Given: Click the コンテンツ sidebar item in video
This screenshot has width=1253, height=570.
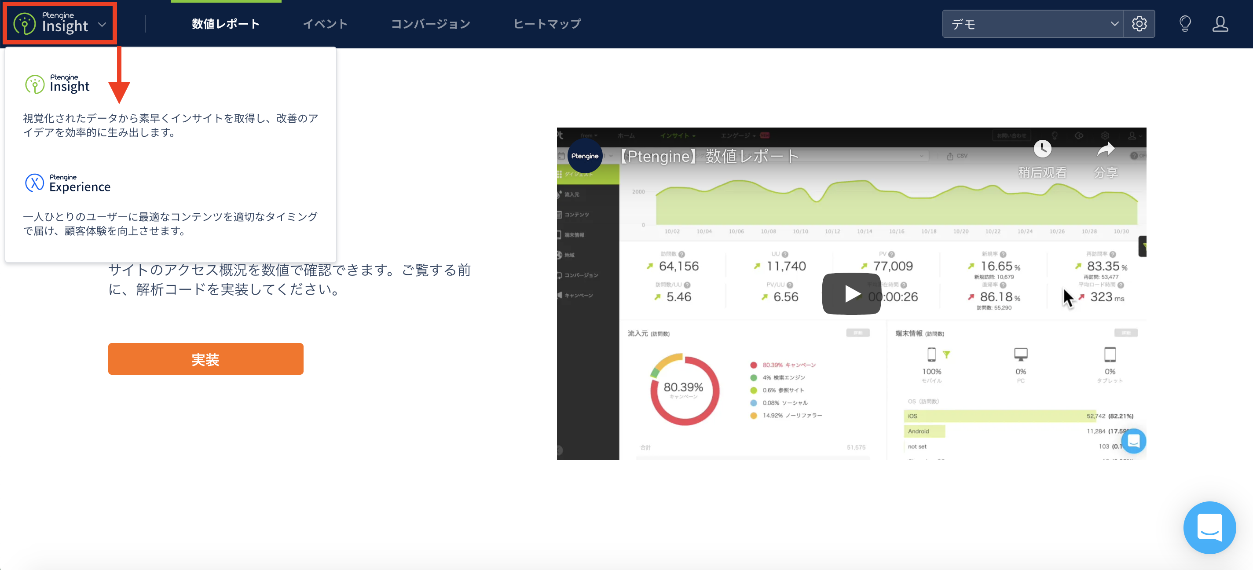Looking at the screenshot, I should (x=576, y=215).
